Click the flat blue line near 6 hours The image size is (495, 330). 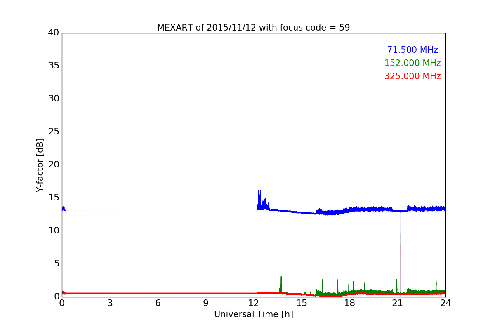point(158,210)
